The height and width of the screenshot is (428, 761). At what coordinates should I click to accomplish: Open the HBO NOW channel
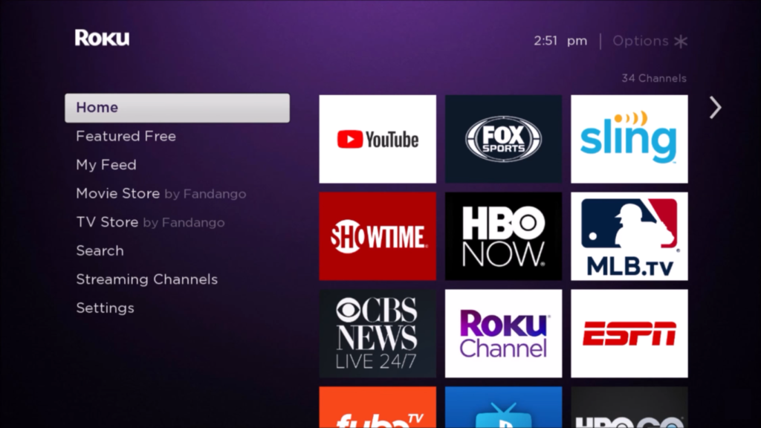pos(503,236)
